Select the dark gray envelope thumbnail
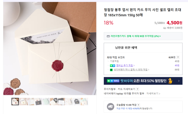This screenshot has width=188, height=114. tap(77, 102)
